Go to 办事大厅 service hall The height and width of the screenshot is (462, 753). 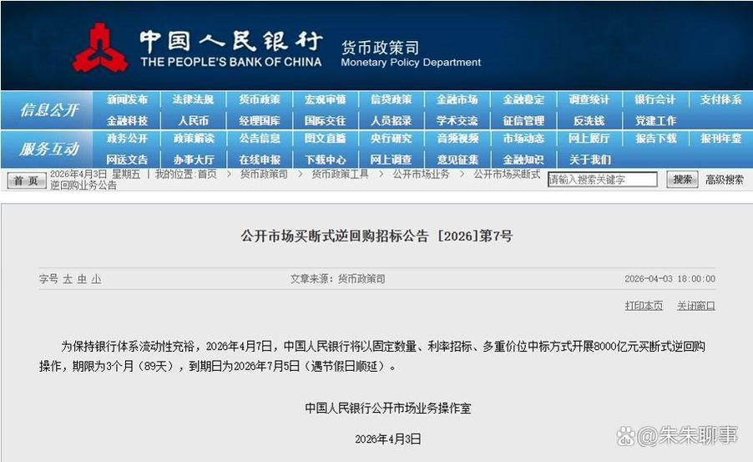[x=193, y=159]
